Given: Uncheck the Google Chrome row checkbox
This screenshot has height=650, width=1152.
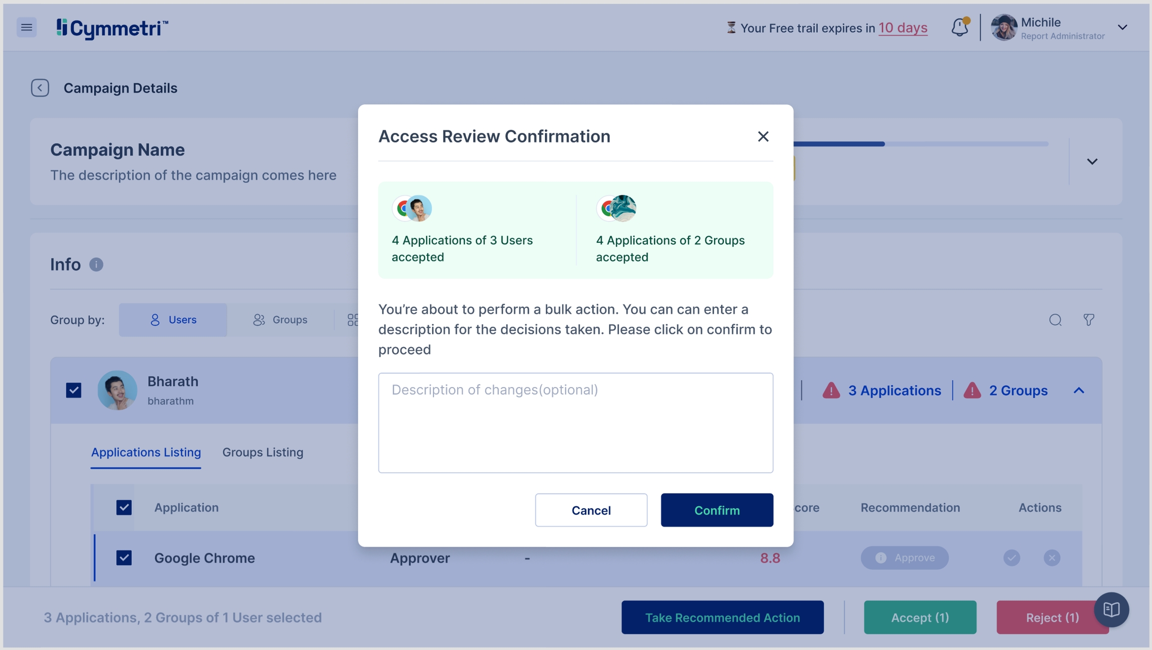Looking at the screenshot, I should [124, 558].
